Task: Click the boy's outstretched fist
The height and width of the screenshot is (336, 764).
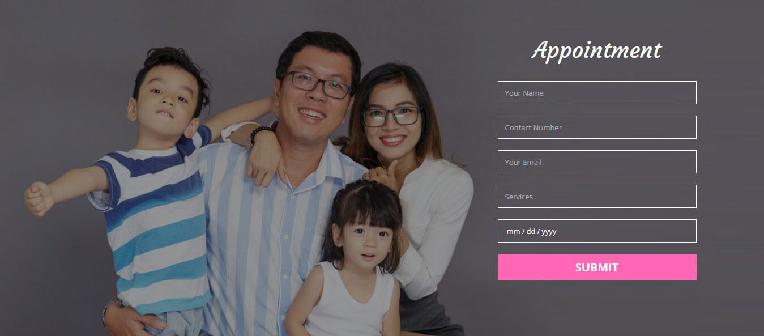Action: 39,198
